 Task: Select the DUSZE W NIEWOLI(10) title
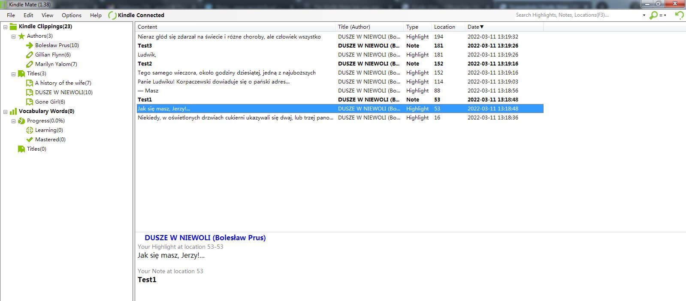(x=64, y=92)
